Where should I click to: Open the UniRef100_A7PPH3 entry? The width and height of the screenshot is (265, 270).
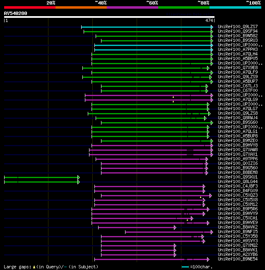click(x=238, y=50)
